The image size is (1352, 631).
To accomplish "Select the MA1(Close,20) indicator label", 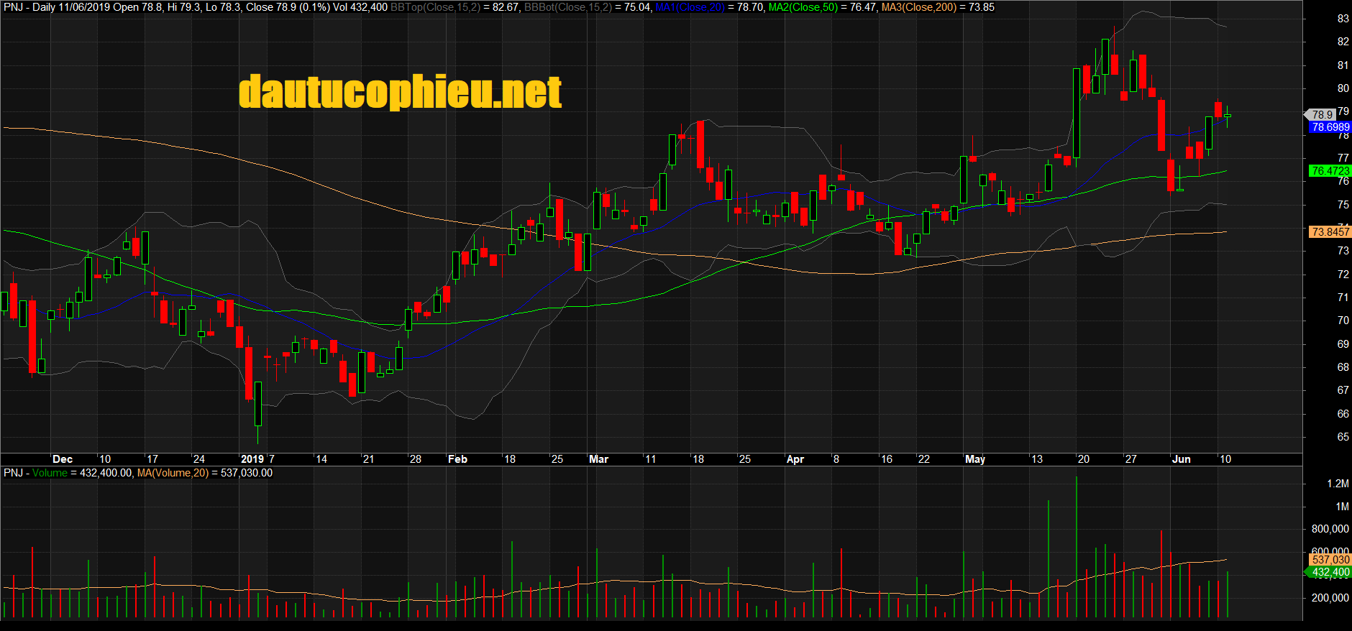I will 690,7.
